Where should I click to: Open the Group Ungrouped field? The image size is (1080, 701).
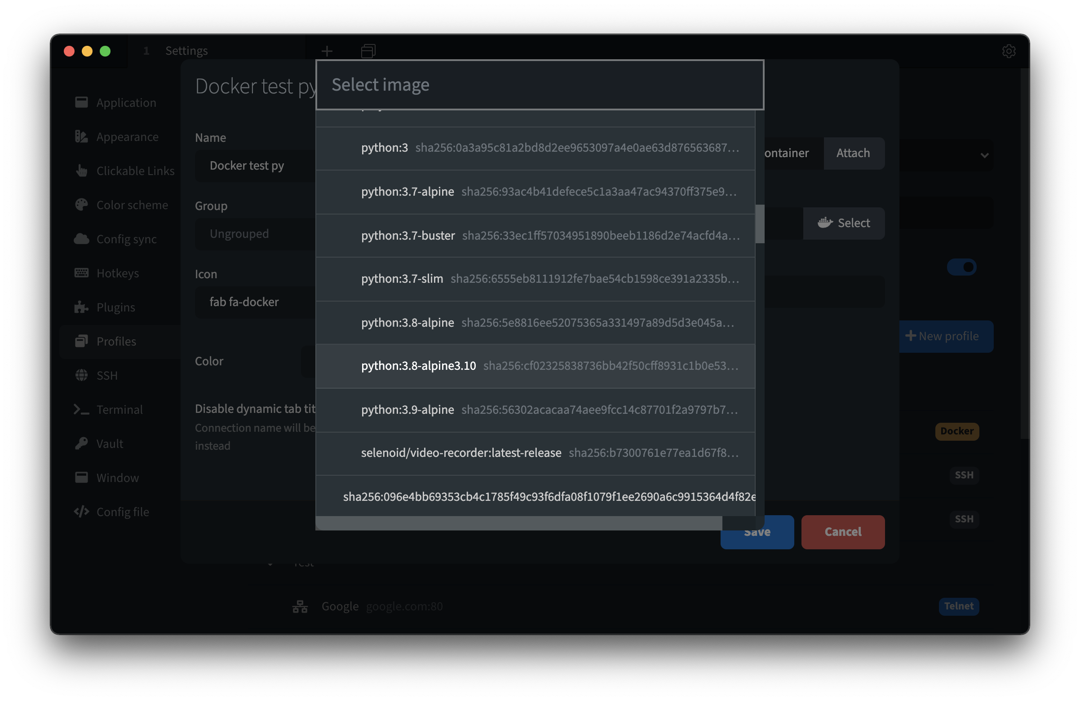255,234
